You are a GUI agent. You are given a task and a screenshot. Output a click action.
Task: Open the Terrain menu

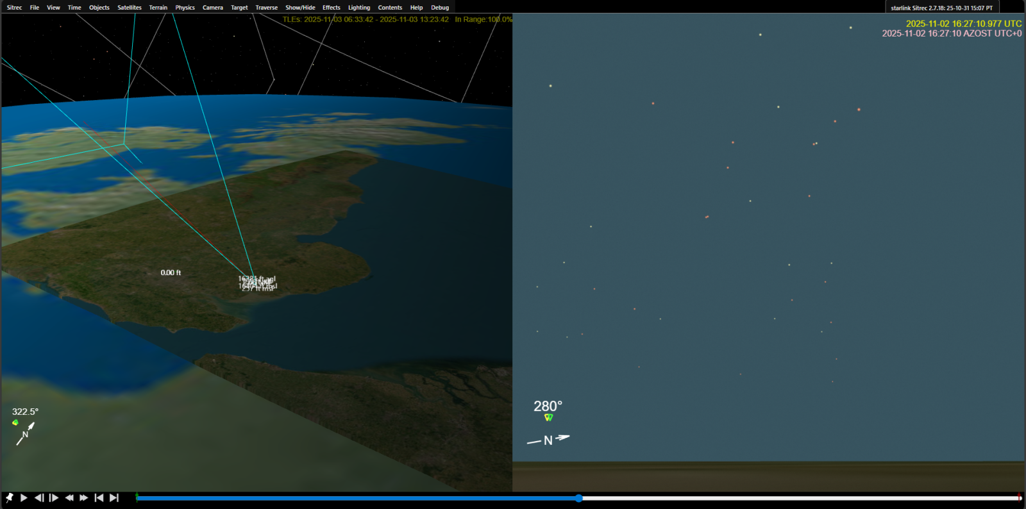tap(158, 8)
